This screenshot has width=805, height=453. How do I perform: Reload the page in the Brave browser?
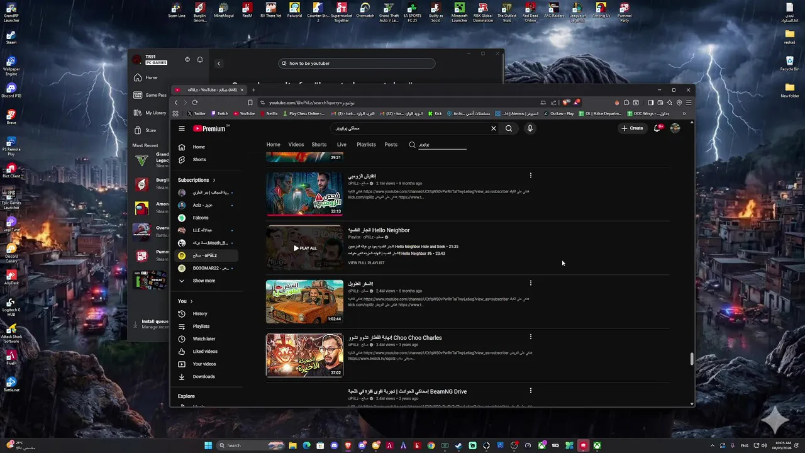pos(195,103)
